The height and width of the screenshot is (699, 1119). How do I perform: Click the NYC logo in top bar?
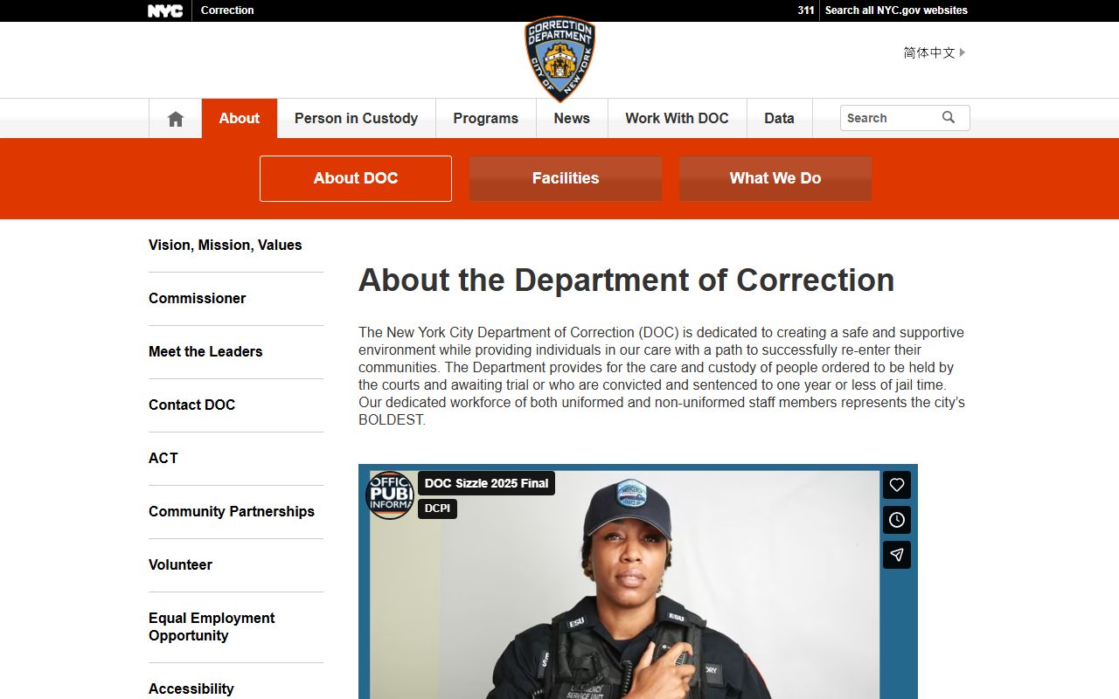coord(165,10)
